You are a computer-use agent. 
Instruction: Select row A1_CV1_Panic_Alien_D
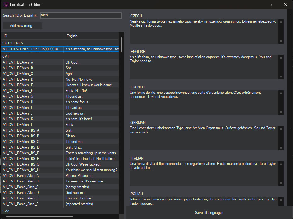coord(60,193)
